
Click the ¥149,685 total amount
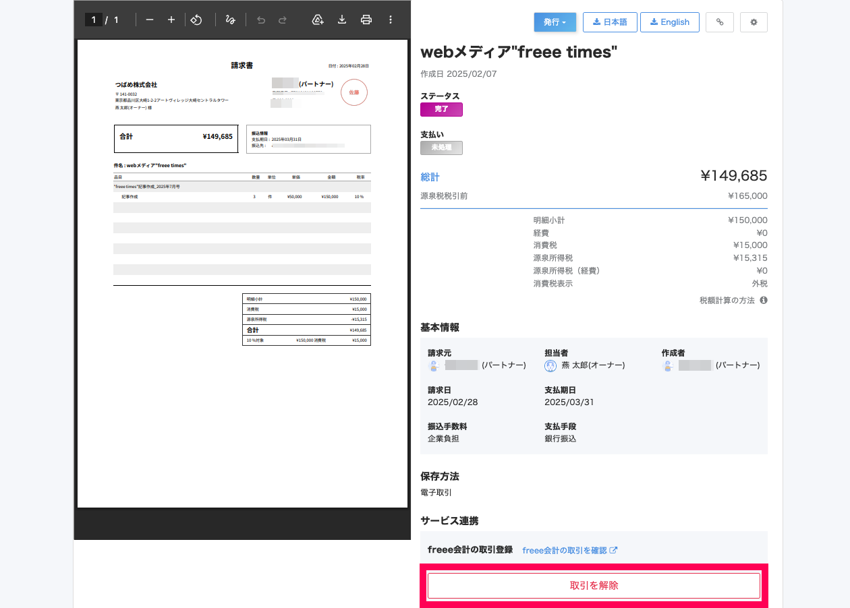tap(734, 176)
